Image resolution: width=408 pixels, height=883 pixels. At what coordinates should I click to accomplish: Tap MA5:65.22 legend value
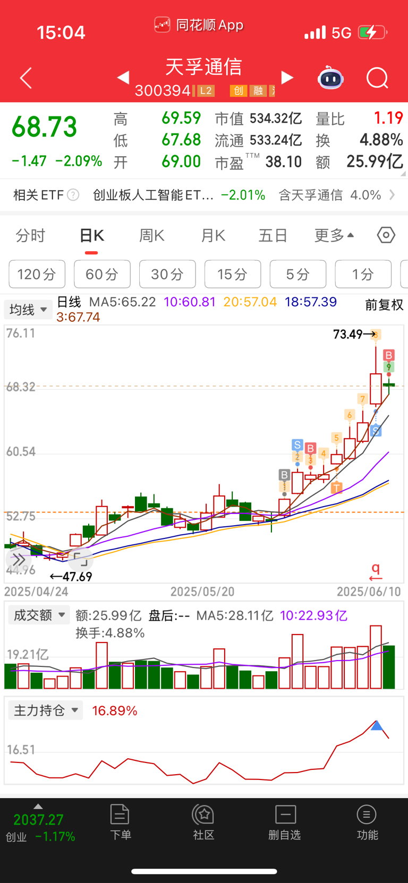pos(122,302)
